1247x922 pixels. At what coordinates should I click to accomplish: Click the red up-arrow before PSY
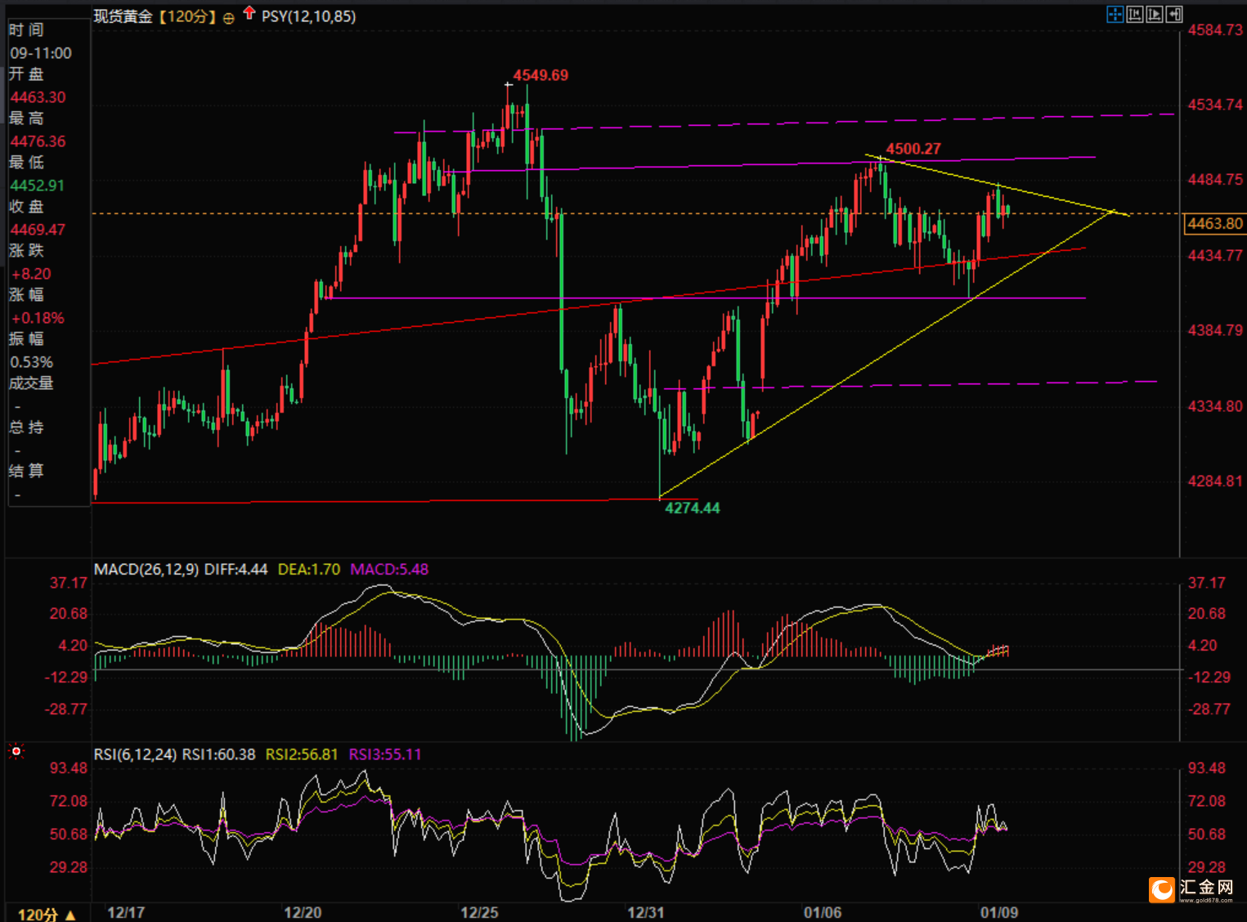pyautogui.click(x=249, y=14)
